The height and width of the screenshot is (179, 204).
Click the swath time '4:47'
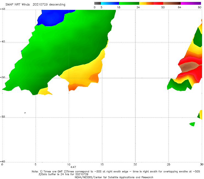73,167
